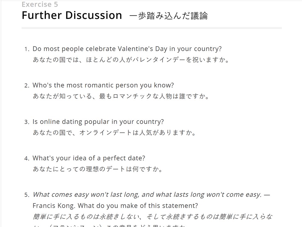Click the horizontal divider under the heading
Screen dimensions: 302x227
(152, 28)
